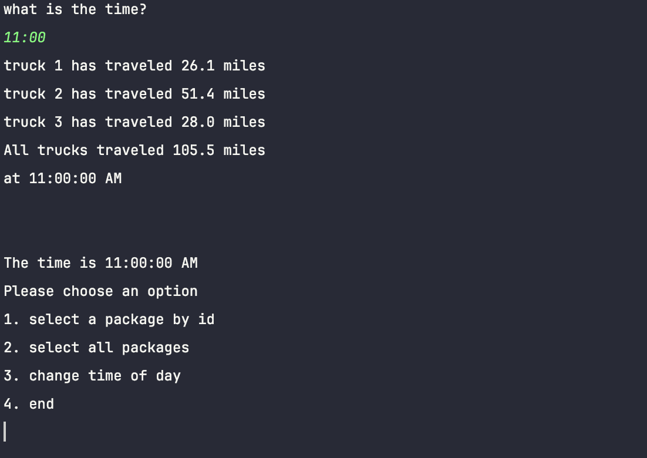Viewport: 647px width, 458px height.
Task: Click the green 11:00 entered time text
Action: 25,38
